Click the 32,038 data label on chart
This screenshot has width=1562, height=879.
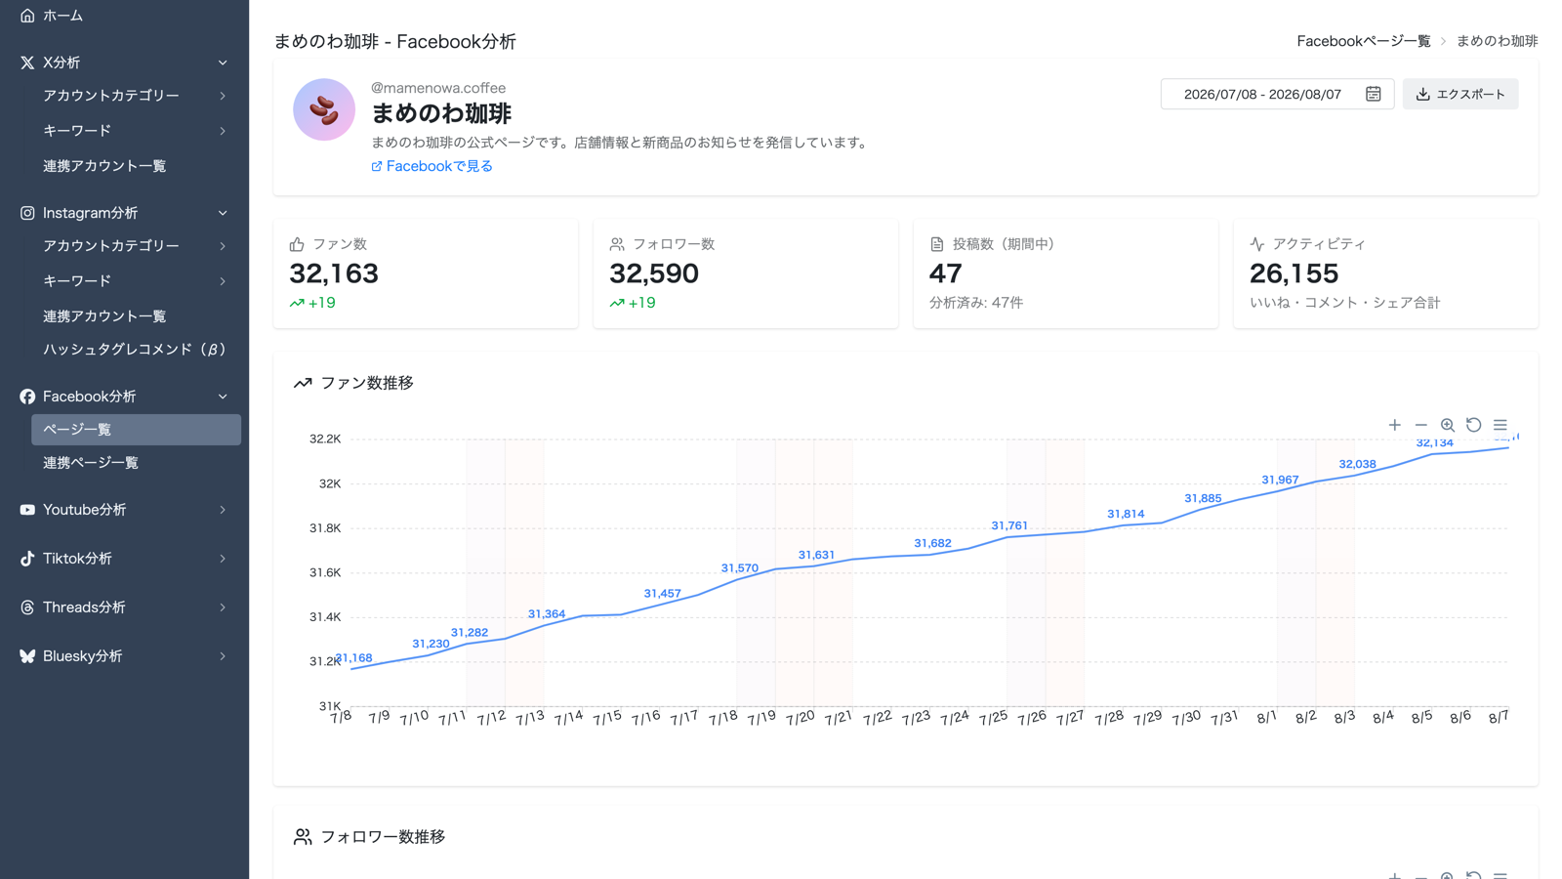point(1357,464)
